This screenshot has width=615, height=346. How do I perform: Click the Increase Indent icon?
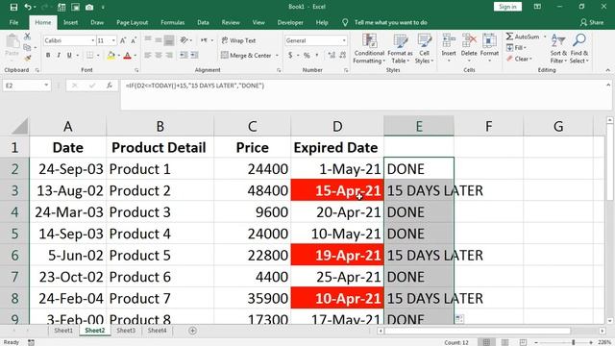194,56
